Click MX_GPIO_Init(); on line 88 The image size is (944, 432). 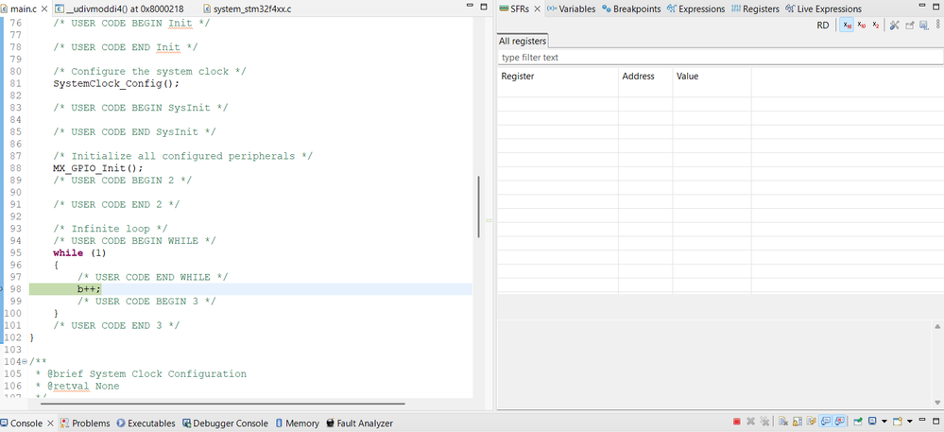[x=98, y=168]
